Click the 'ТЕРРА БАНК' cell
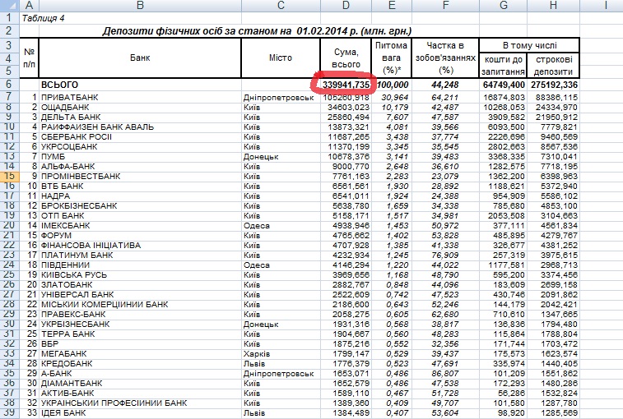The width and height of the screenshot is (623, 419). coord(140,334)
